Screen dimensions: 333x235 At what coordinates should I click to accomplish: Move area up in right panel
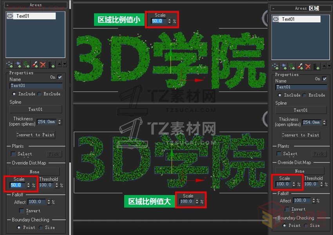coord(324,66)
